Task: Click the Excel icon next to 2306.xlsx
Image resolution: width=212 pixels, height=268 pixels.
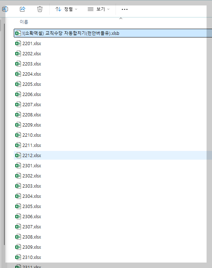Action: (x=18, y=217)
